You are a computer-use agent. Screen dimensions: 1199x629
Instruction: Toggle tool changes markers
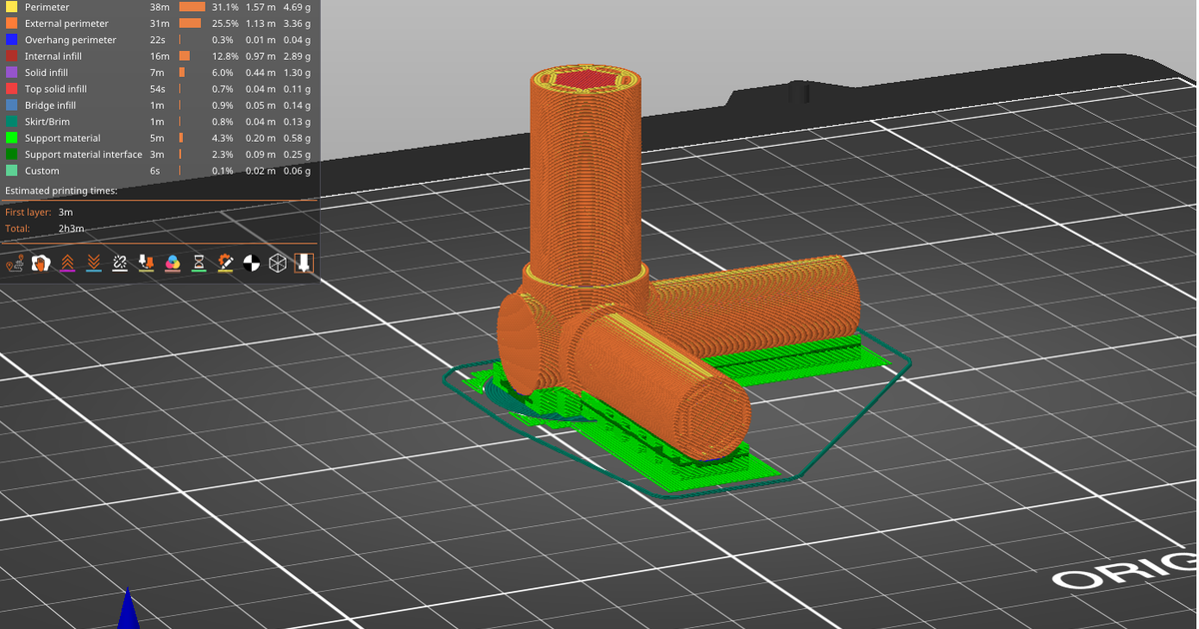(147, 264)
